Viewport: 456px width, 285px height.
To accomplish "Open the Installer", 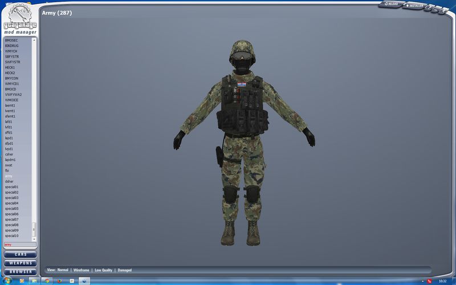I will tap(415, 6).
